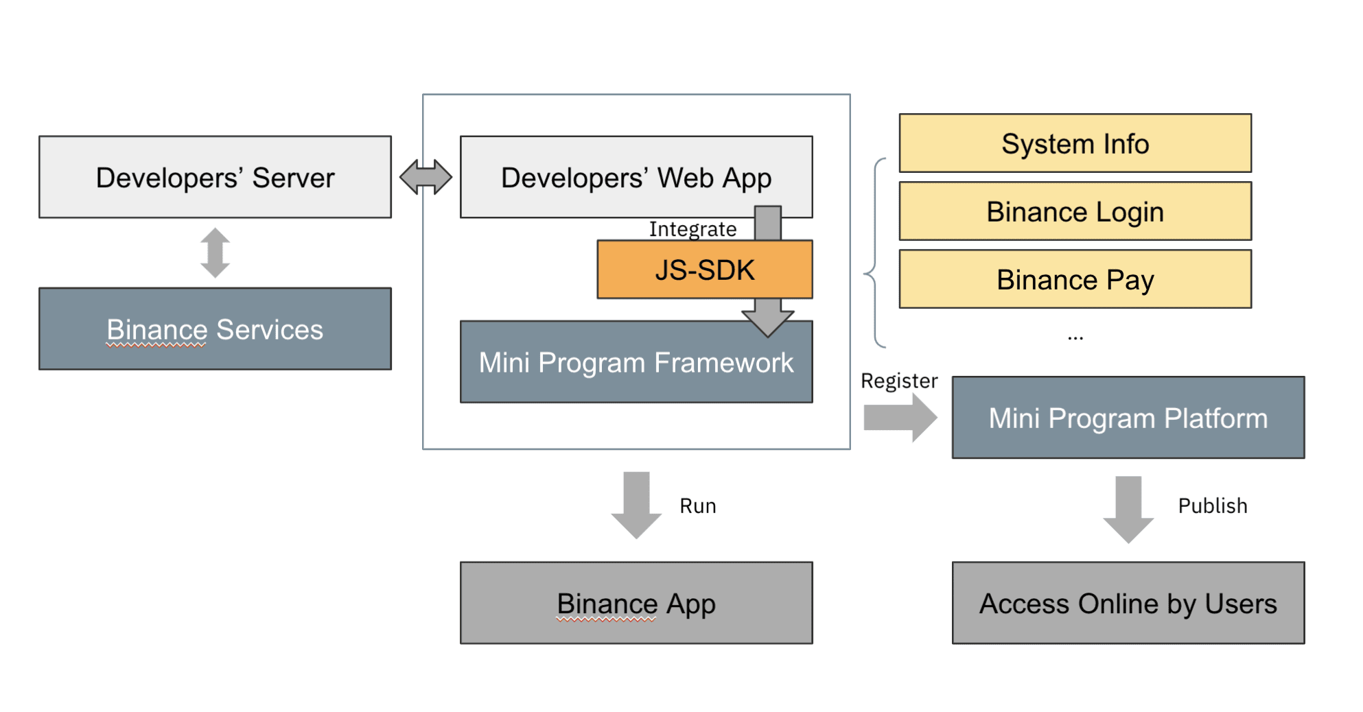
Task: Click the 'Run' label
Action: [x=698, y=506]
